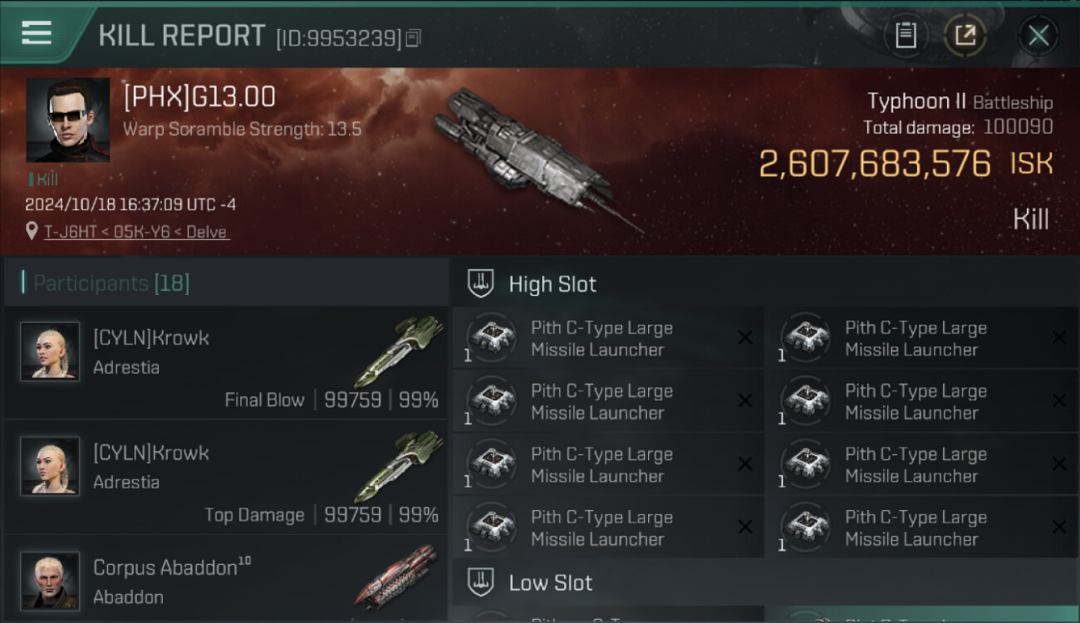The image size is (1080, 623).
Task: Click the location pin icon
Action: (32, 232)
